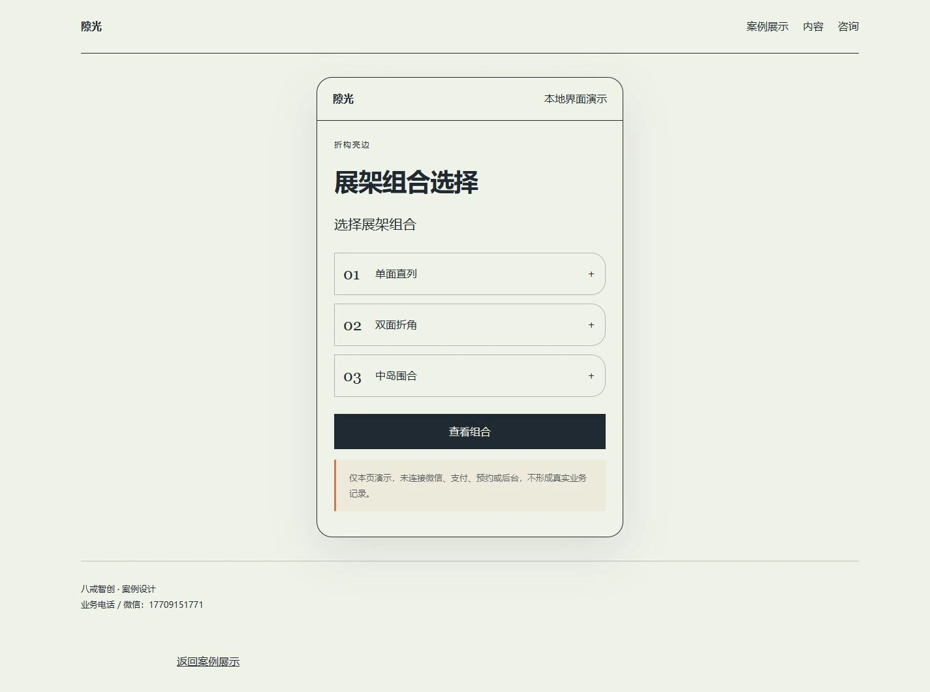Click the 折构亮边 small label
The width and height of the screenshot is (930, 692).
pos(352,145)
